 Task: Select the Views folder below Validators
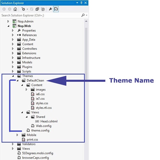(26, 149)
